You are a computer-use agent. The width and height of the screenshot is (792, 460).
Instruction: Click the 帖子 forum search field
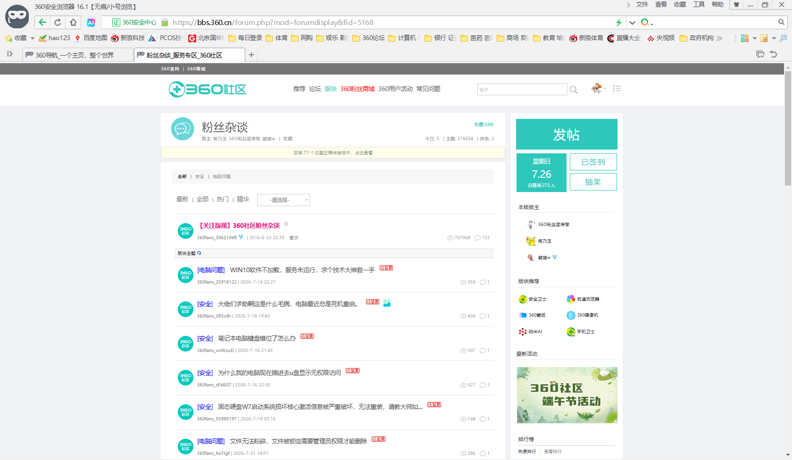(522, 90)
